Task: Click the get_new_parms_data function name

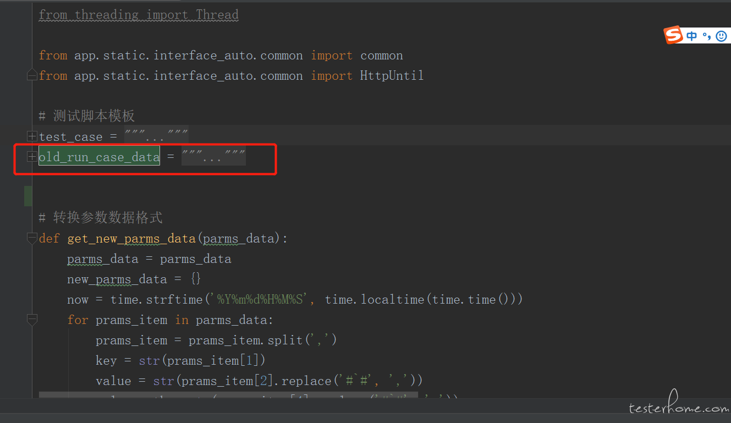Action: pyautogui.click(x=131, y=239)
